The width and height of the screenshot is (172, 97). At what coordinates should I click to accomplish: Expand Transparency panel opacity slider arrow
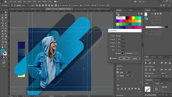coord(167,83)
